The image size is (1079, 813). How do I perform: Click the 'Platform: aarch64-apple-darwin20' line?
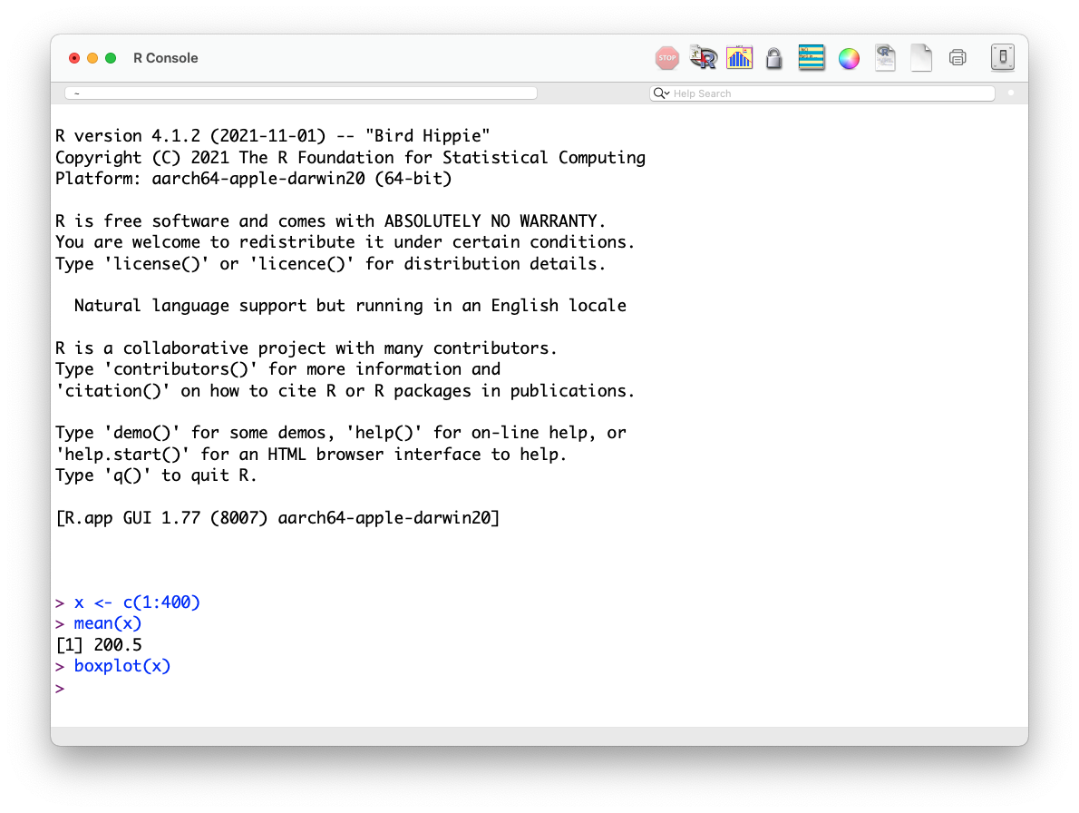[253, 179]
